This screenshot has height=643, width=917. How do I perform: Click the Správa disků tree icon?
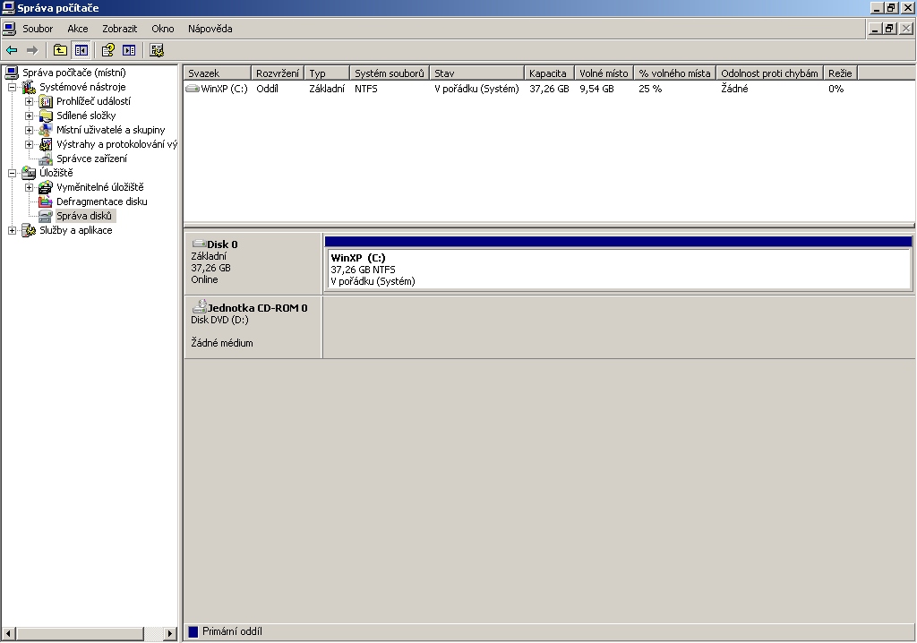click(46, 216)
